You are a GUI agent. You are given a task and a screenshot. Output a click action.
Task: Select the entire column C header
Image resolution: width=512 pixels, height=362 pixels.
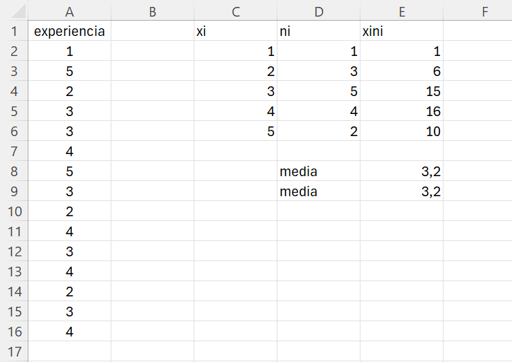235,10
